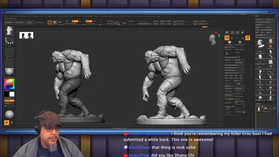279x157 pixels.
Task: Select the right material sphere in right shelf
Action: [x=240, y=43]
